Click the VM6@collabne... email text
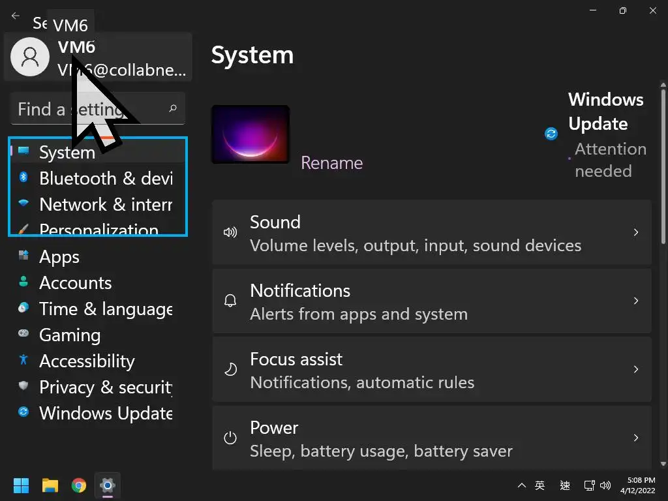Screen dimensions: 668x501 pos(122,70)
